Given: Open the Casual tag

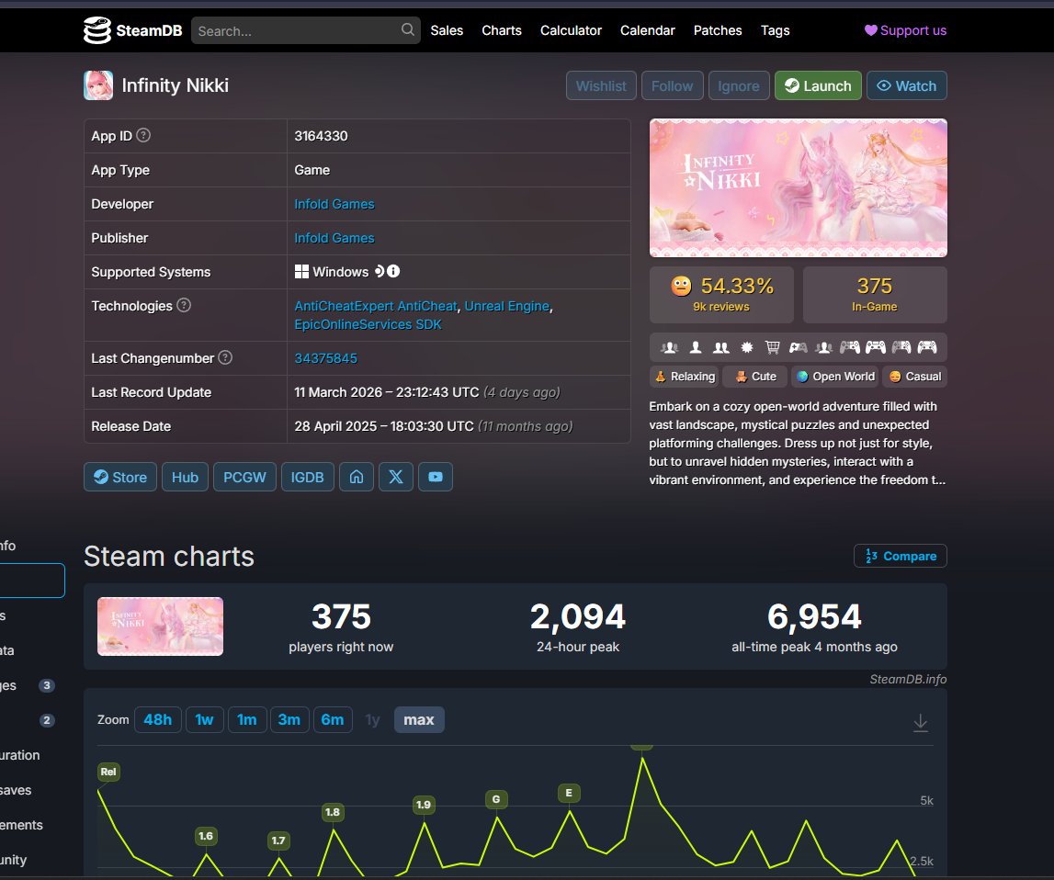Looking at the screenshot, I should coord(915,377).
